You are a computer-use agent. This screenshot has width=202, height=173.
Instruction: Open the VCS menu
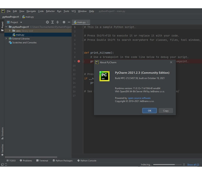coord(73,11)
